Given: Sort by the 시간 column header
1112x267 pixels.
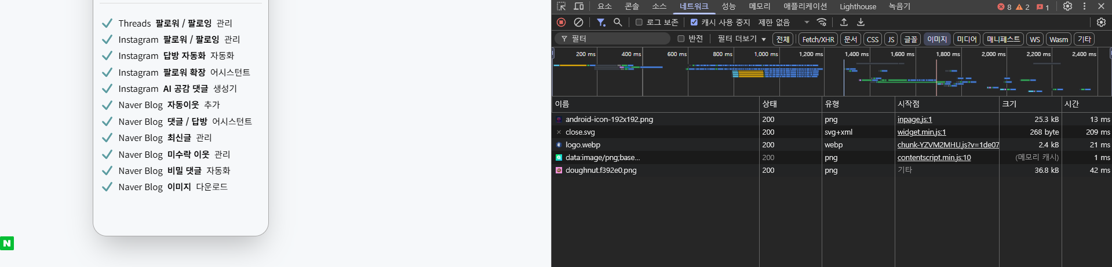Looking at the screenshot, I should (1087, 104).
